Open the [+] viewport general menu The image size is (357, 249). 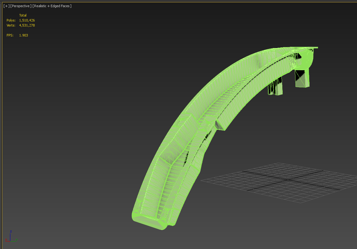point(6,6)
